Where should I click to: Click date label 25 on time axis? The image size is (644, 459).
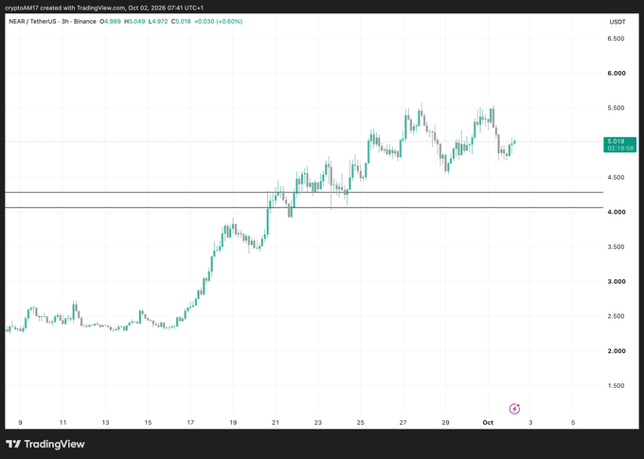361,422
